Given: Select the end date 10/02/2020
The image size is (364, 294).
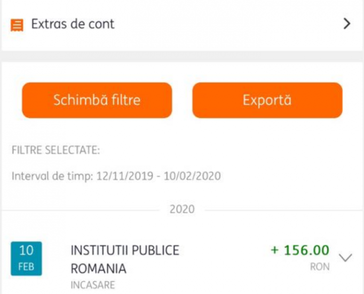Looking at the screenshot, I should (192, 176).
